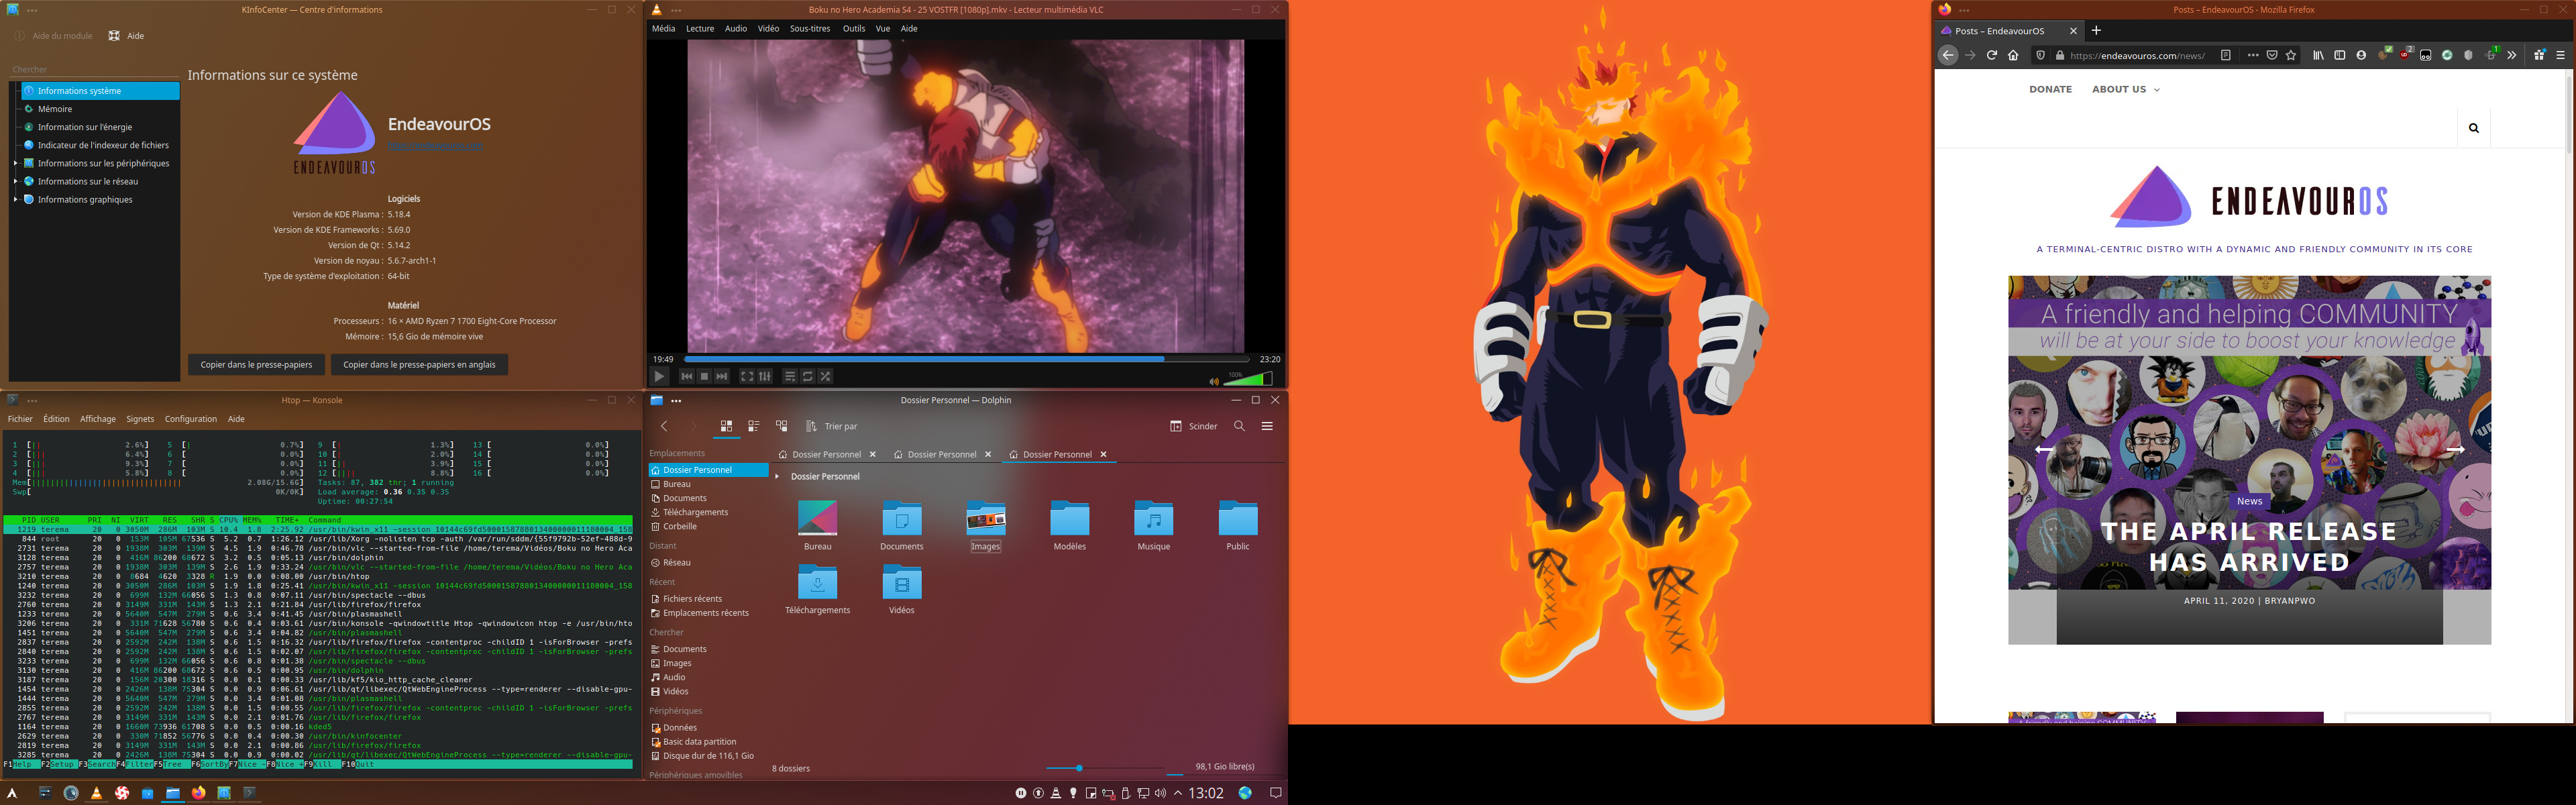Open the Trier par sort dropdown
Screen dimensions: 2576x805
pos(832,426)
